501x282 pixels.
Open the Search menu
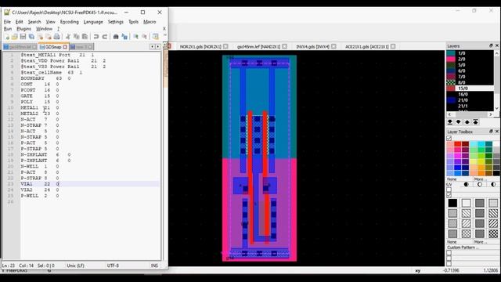click(34, 22)
